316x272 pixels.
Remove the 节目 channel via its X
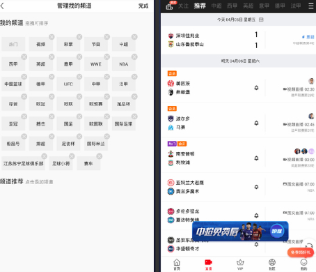point(107,37)
